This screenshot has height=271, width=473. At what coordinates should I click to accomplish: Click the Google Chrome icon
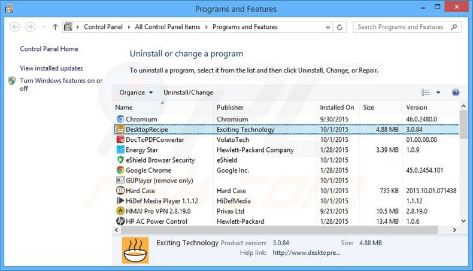(x=120, y=170)
